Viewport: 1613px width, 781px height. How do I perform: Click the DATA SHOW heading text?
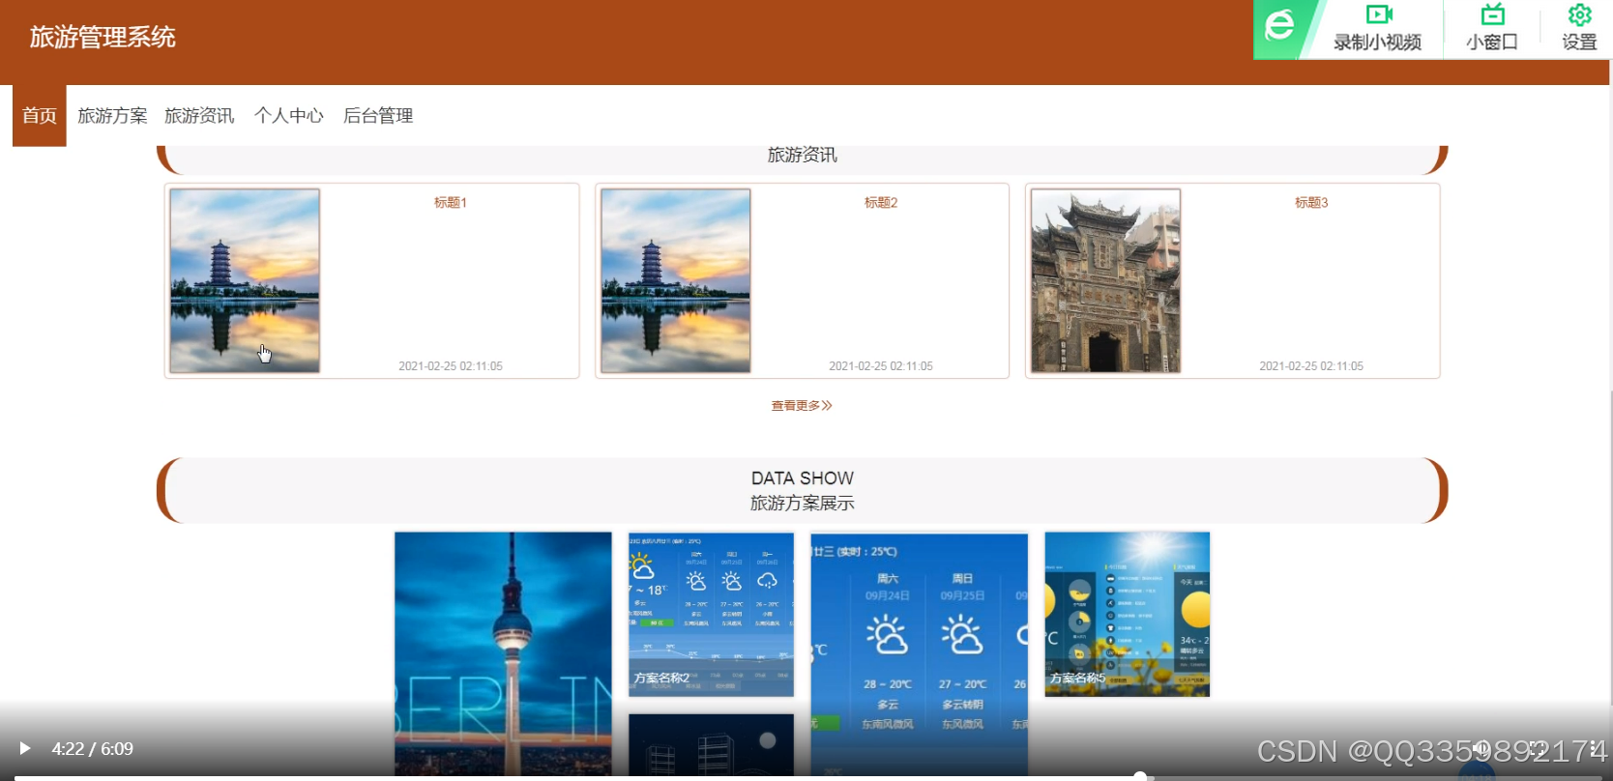803,478
